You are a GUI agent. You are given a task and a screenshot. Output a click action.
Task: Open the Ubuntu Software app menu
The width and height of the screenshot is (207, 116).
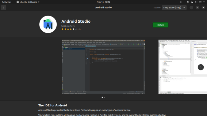[x=28, y=2]
